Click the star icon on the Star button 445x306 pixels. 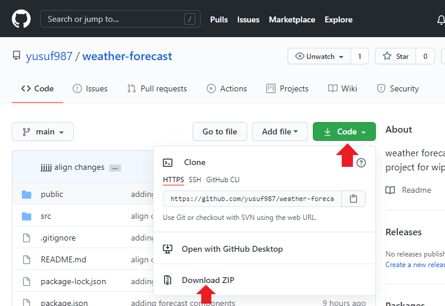[387, 56]
